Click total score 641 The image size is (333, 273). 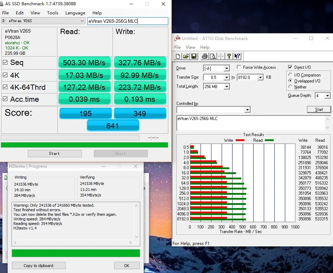pyautogui.click(x=113, y=126)
